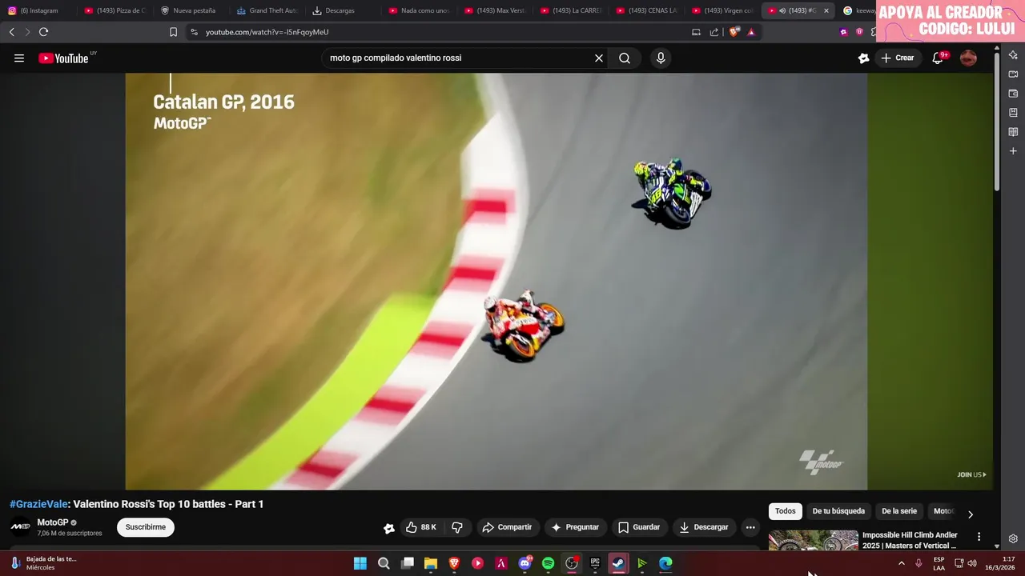Image resolution: width=1025 pixels, height=576 pixels.
Task: Select the Todos filter chip
Action: [786, 511]
